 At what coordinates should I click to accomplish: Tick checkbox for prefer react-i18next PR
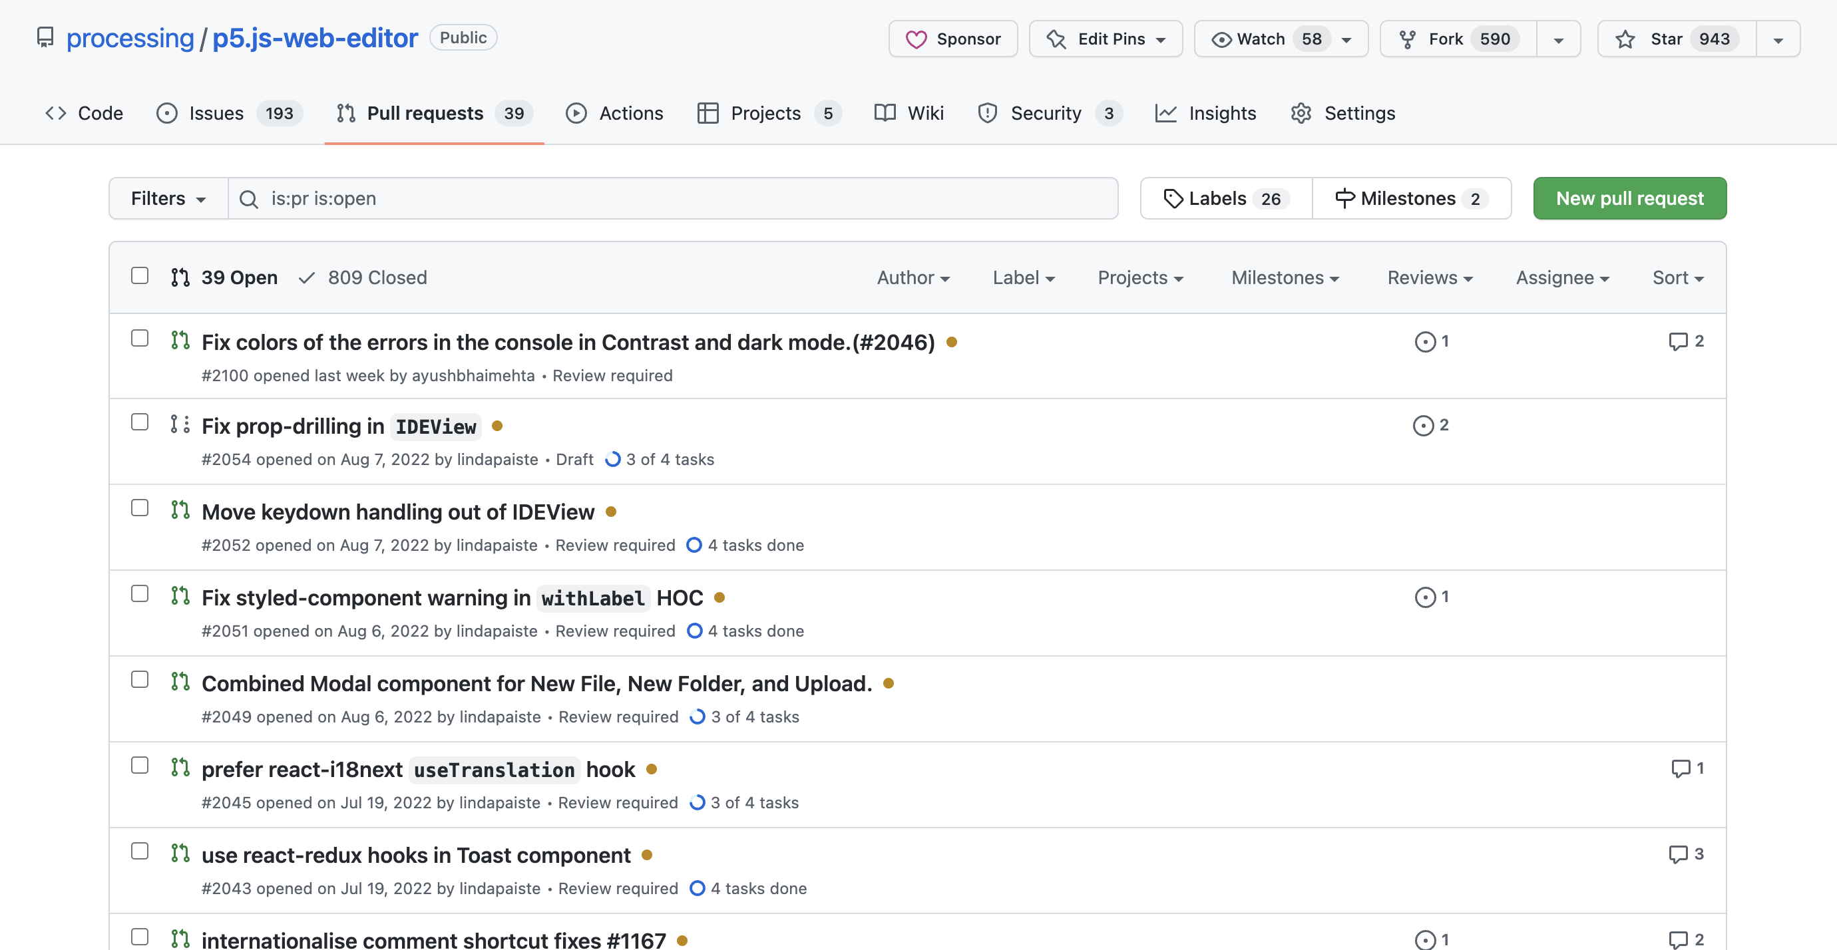140,766
